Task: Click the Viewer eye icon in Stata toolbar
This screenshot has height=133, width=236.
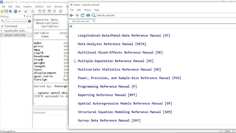Action: (x=20, y=11)
